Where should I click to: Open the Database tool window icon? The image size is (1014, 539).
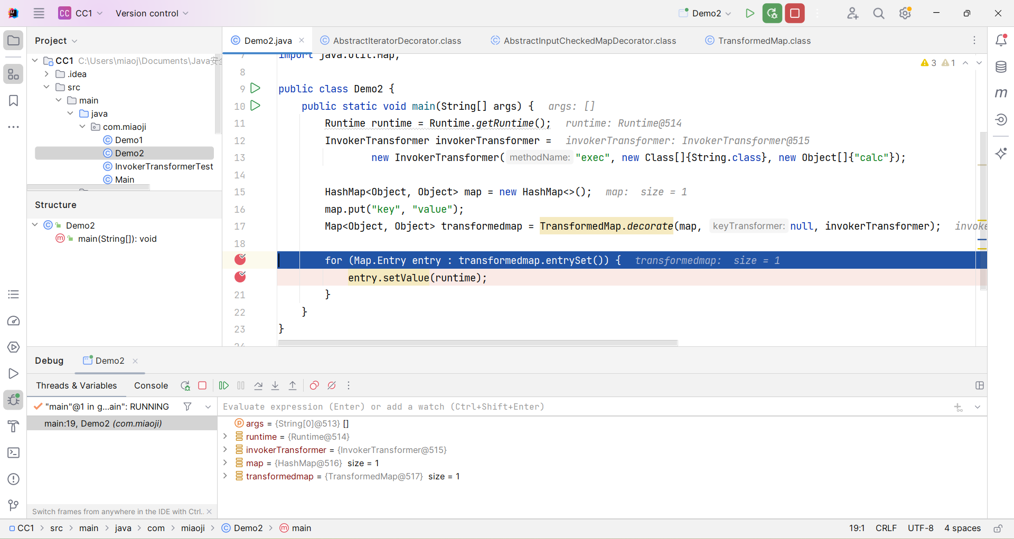(x=1001, y=67)
